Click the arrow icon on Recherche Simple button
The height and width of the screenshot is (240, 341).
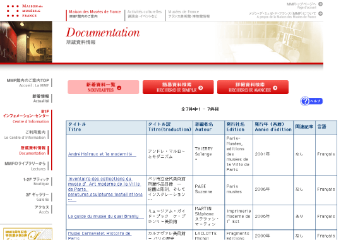tap(201, 88)
